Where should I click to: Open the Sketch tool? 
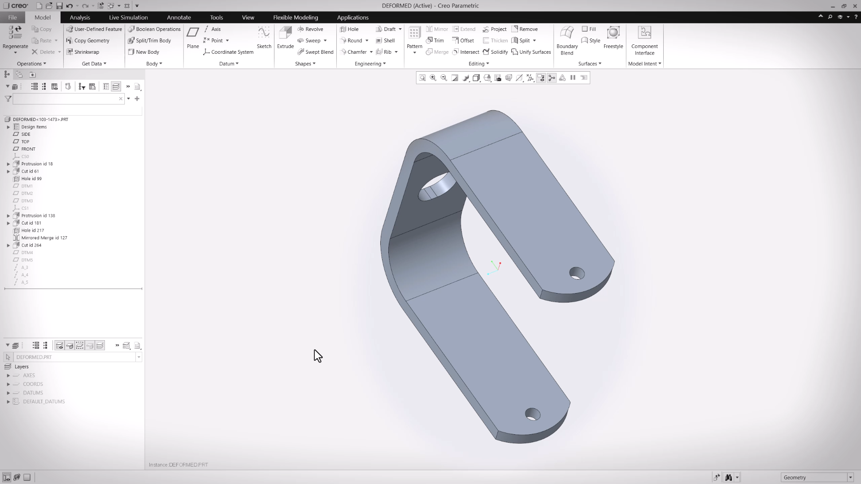coord(264,37)
